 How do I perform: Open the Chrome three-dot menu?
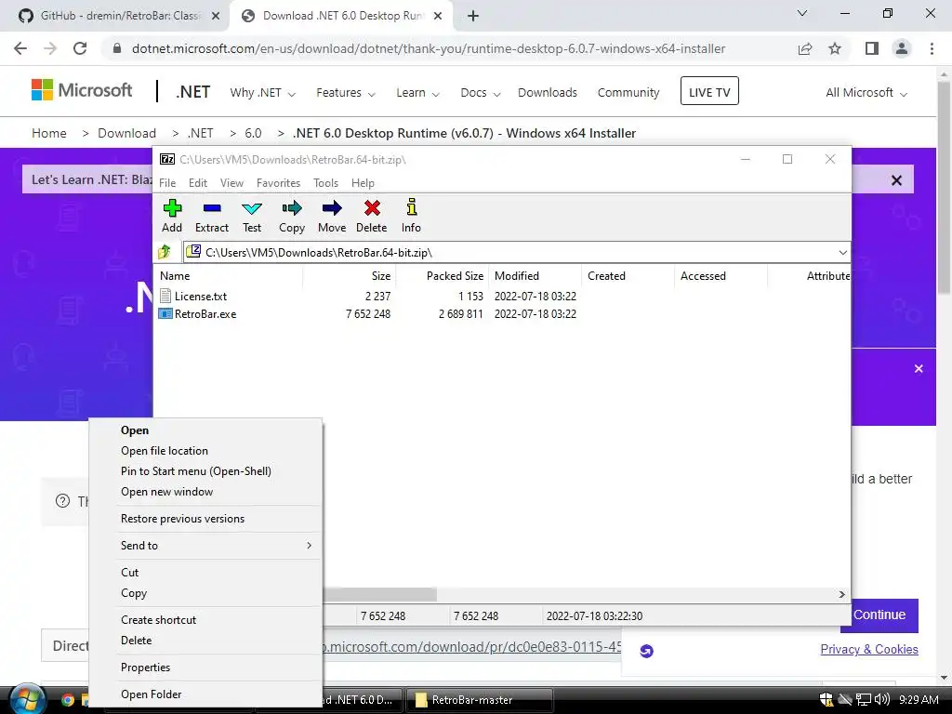tap(932, 48)
